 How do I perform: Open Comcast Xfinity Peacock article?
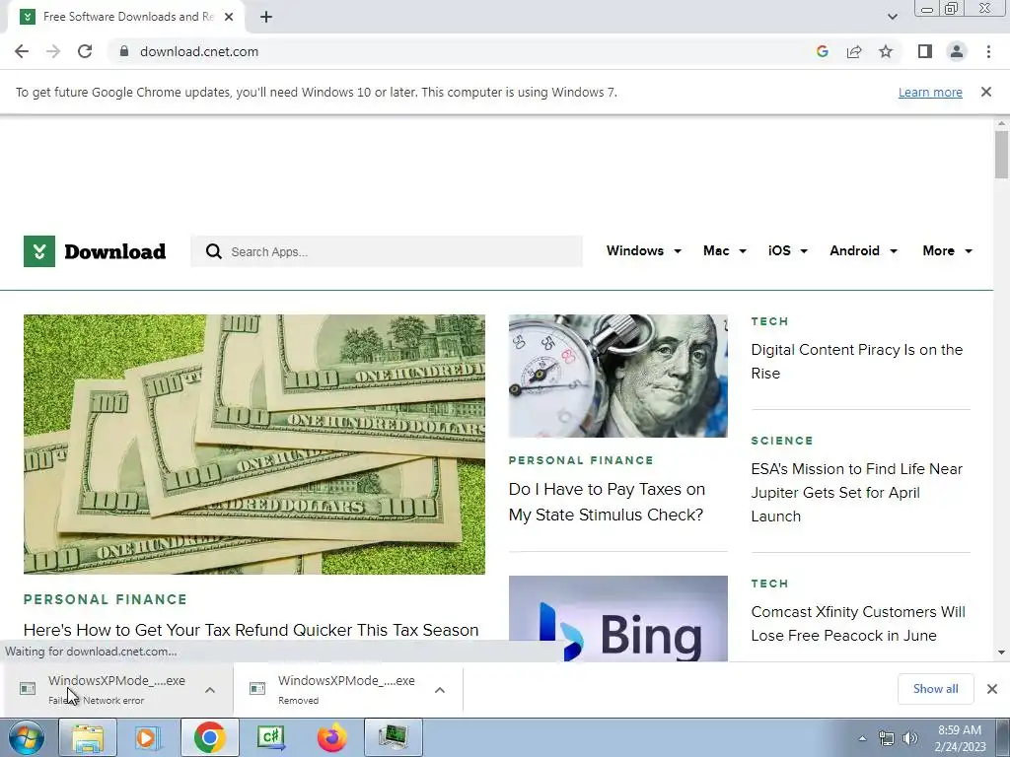[858, 623]
